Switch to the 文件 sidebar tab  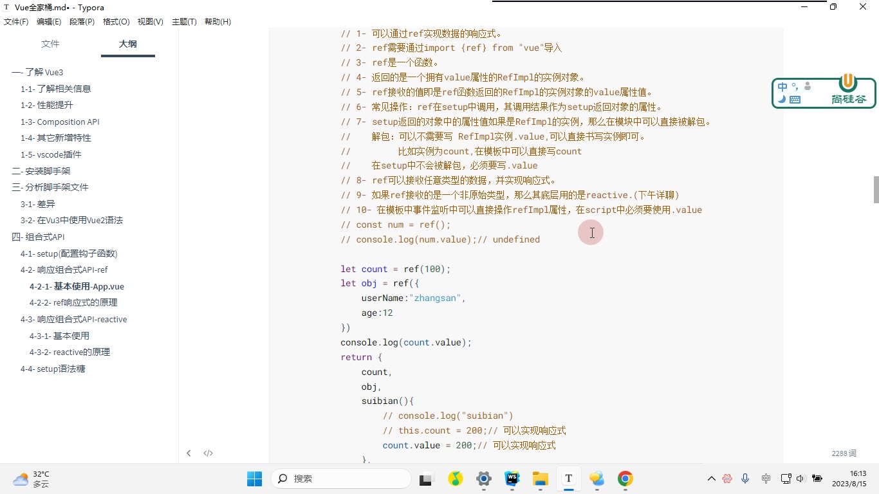coord(50,44)
